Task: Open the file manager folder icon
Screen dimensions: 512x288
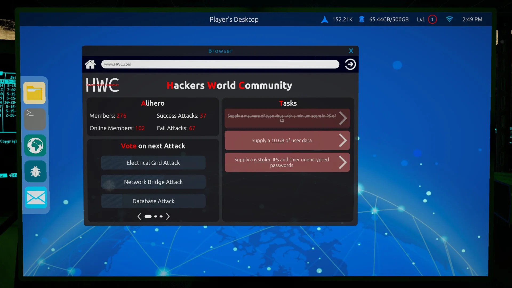Action: click(x=34, y=93)
